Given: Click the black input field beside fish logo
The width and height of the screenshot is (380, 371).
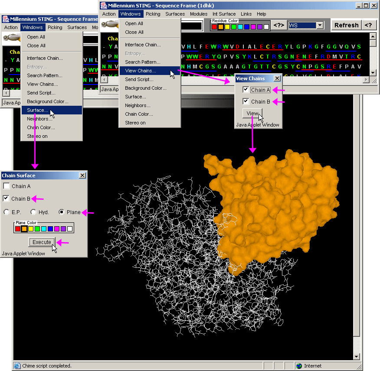Looking at the screenshot, I should pos(191,26).
